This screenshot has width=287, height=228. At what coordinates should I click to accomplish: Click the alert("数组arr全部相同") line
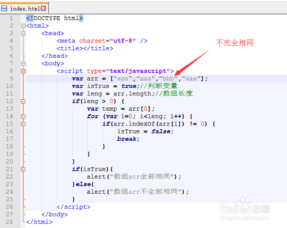(134, 176)
